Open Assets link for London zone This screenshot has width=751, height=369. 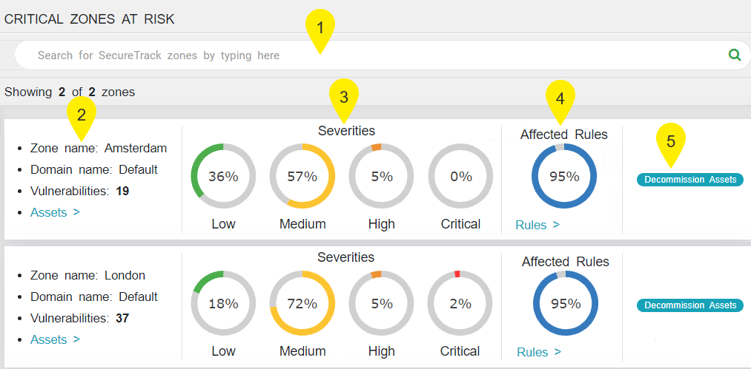(x=55, y=339)
